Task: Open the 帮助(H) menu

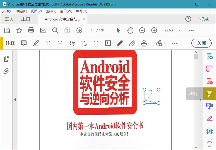Action: click(x=81, y=11)
